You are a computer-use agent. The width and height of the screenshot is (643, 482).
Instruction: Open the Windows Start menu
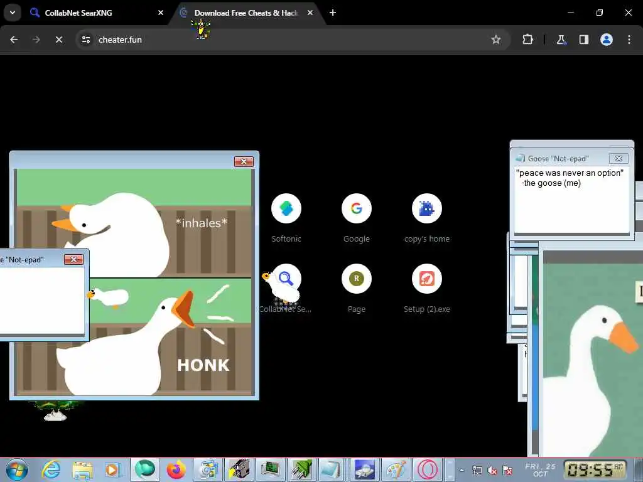pyautogui.click(x=17, y=469)
